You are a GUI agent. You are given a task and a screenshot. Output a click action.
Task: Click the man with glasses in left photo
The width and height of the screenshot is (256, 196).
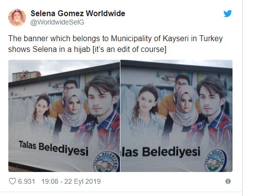(x=70, y=90)
